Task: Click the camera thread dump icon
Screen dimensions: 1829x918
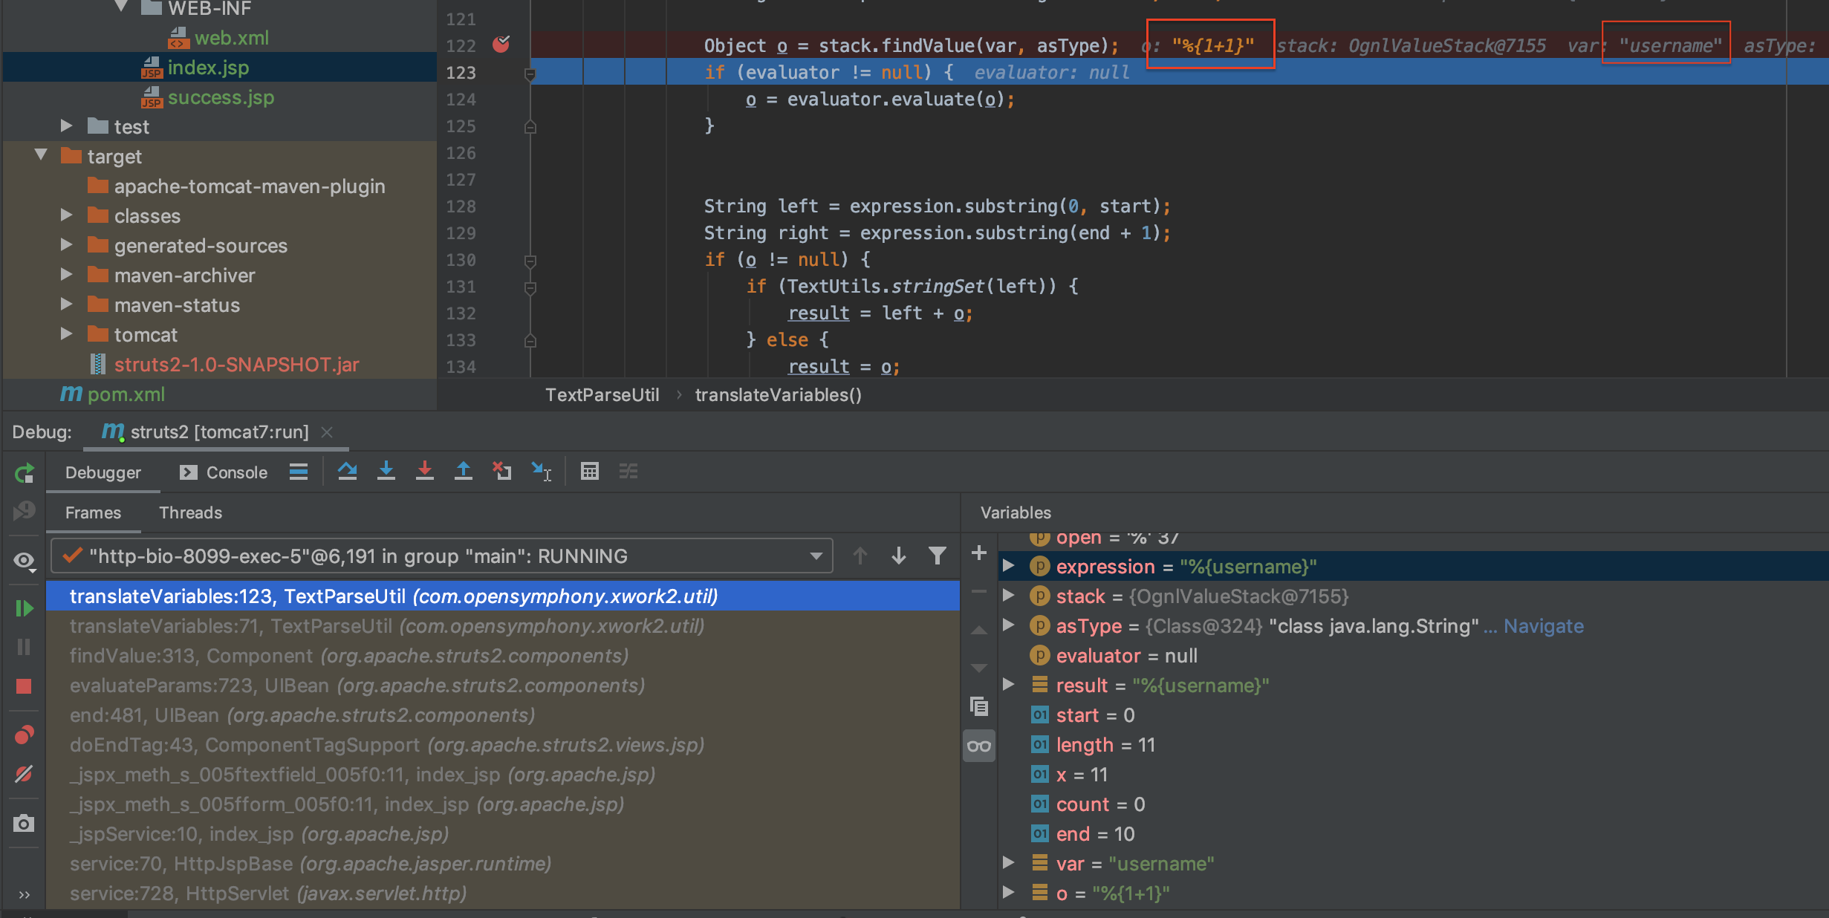Action: 25,823
